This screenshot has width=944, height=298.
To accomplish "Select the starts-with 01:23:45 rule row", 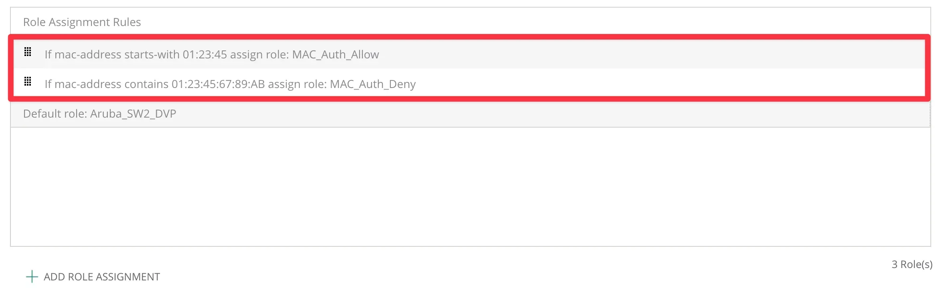I will tap(561, 54).
